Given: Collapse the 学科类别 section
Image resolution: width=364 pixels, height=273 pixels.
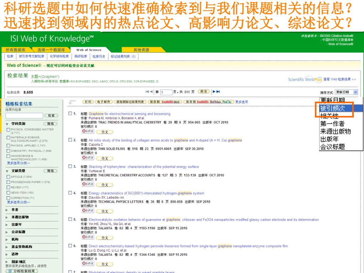Looking at the screenshot, I should [7, 124].
